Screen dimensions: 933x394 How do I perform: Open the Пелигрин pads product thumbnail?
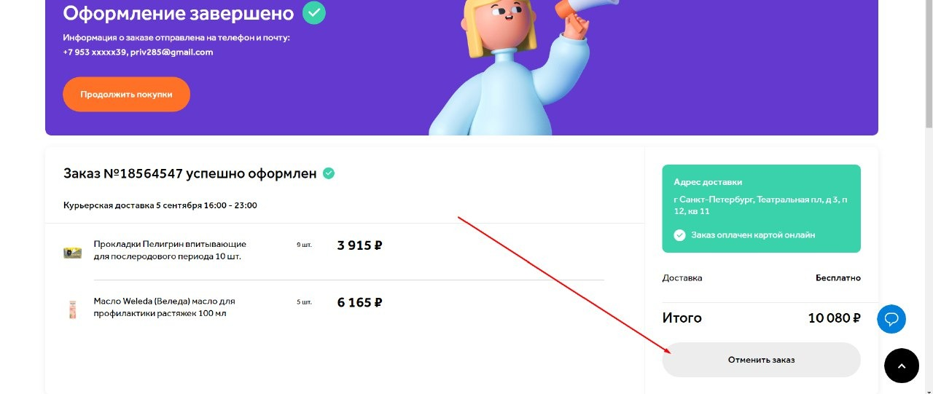(x=72, y=252)
